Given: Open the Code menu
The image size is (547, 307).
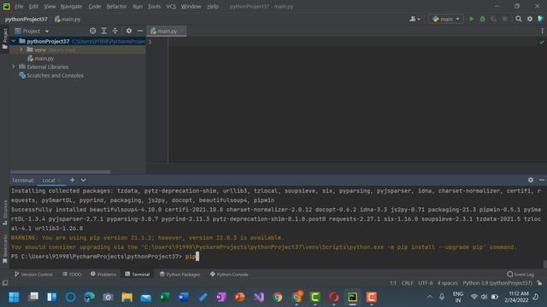Looking at the screenshot, I should tap(95, 6).
